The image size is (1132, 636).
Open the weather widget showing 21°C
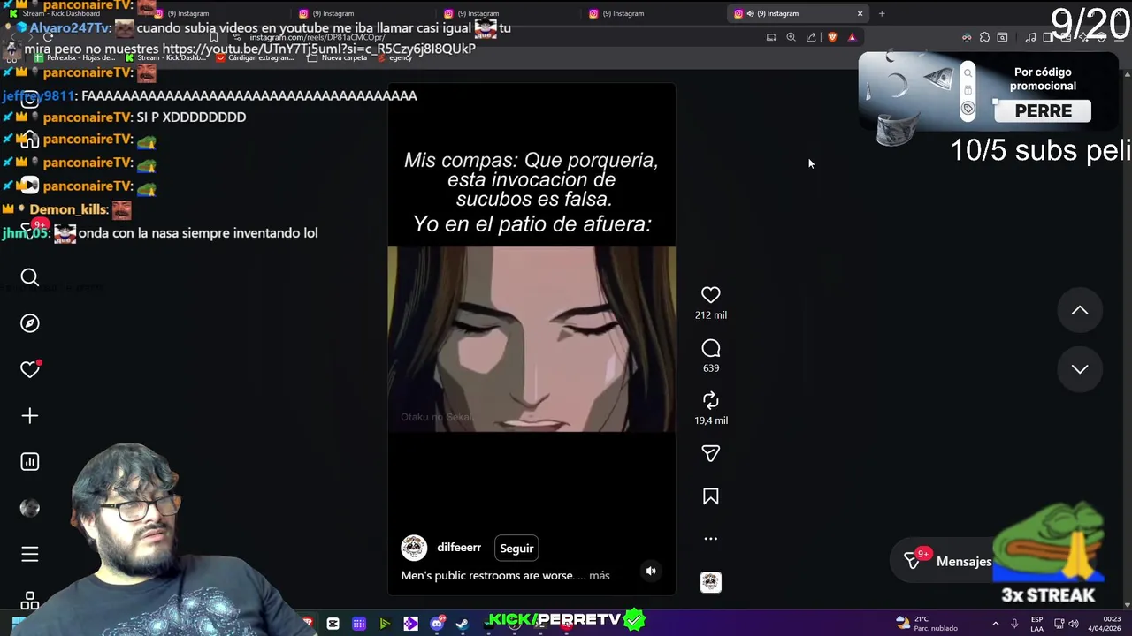(x=927, y=624)
